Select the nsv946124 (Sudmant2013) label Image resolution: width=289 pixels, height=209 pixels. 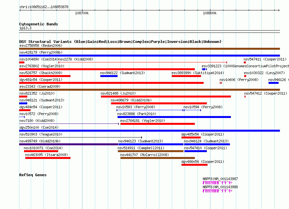pyautogui.click(x=206, y=141)
